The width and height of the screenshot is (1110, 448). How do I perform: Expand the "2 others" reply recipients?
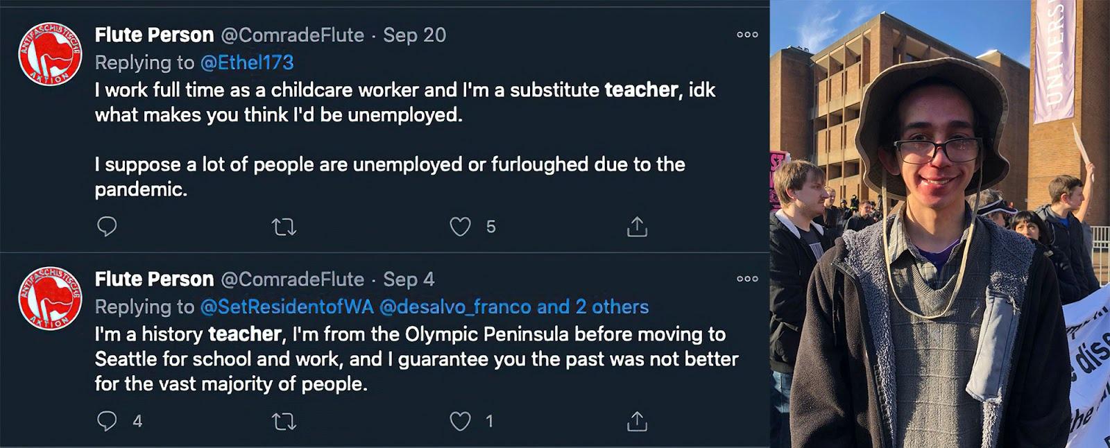612,307
